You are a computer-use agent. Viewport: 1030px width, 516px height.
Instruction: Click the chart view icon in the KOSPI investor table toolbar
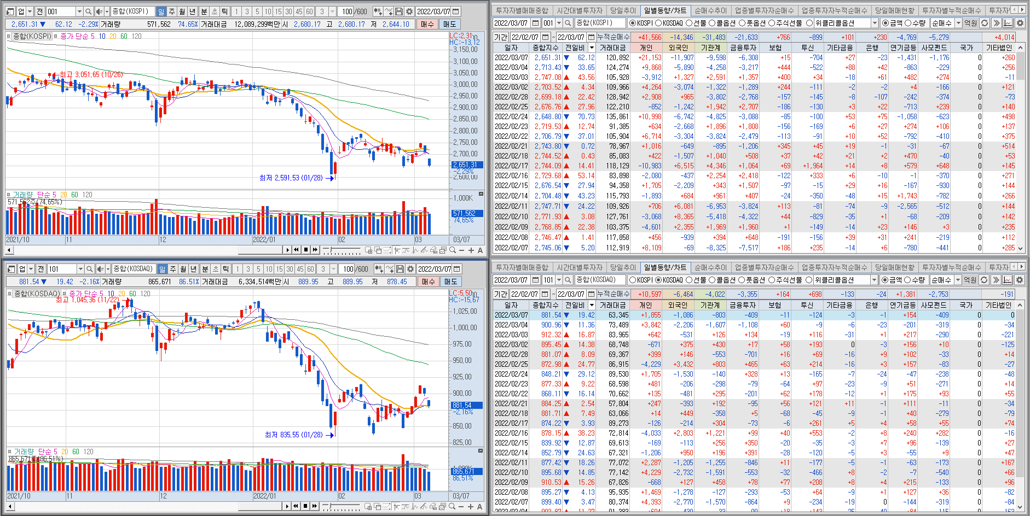pyautogui.click(x=1008, y=23)
